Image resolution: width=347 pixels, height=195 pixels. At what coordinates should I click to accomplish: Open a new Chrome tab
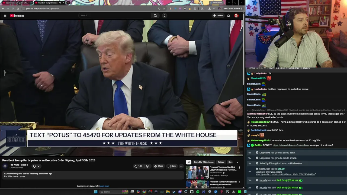point(68,3)
